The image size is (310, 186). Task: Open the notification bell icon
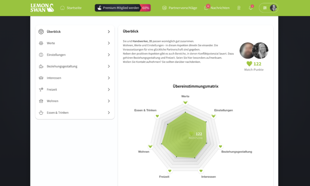pyautogui.click(x=251, y=8)
